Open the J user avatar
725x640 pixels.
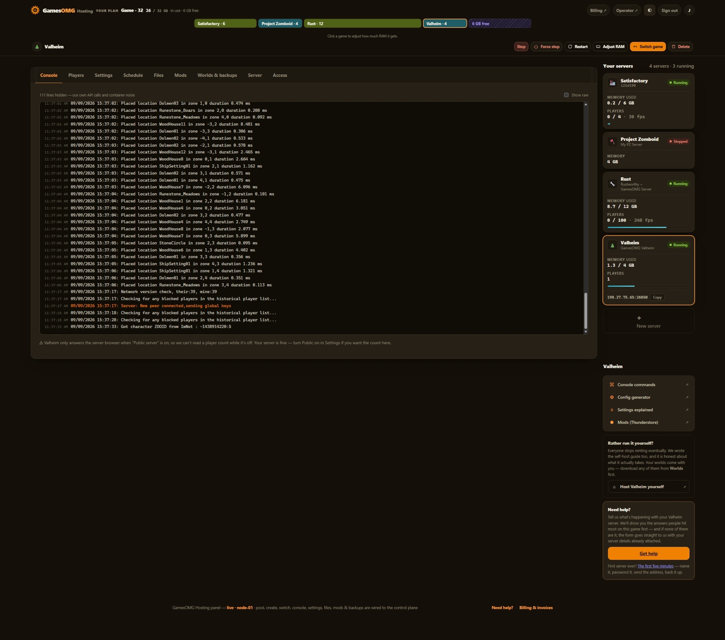(x=689, y=10)
